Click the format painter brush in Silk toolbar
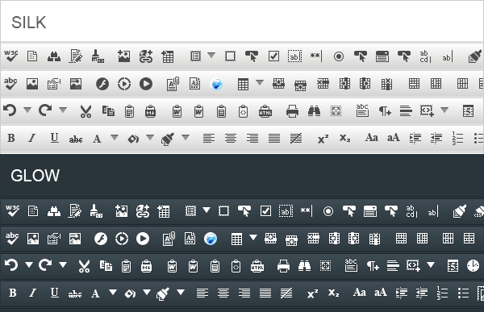The height and width of the screenshot is (312, 484). click(168, 139)
